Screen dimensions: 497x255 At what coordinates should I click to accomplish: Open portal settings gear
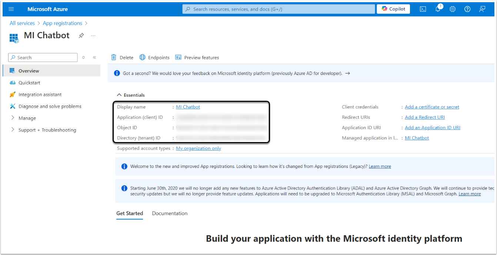coord(453,9)
